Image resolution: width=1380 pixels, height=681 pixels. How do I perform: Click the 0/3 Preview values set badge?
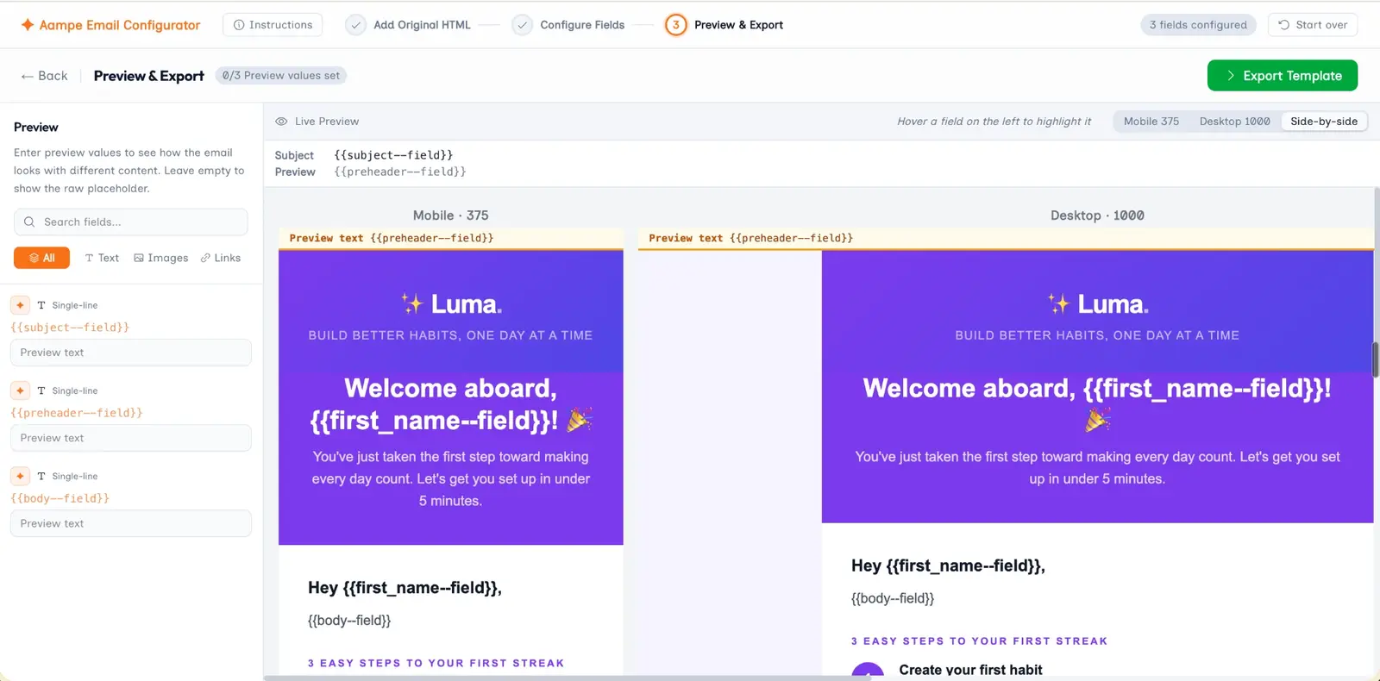point(281,76)
